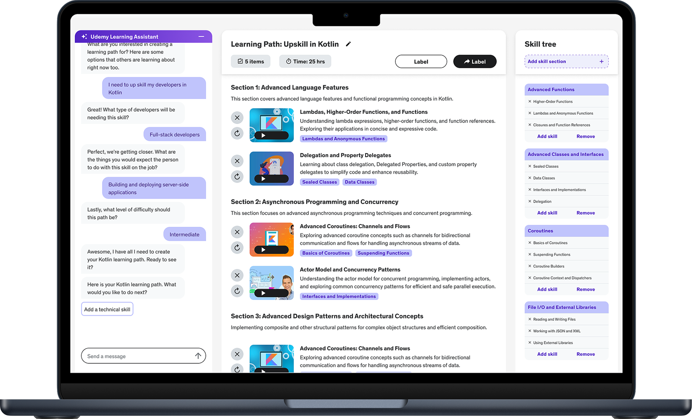Select the Lambdas and Anonymous Functions course tag

point(343,138)
